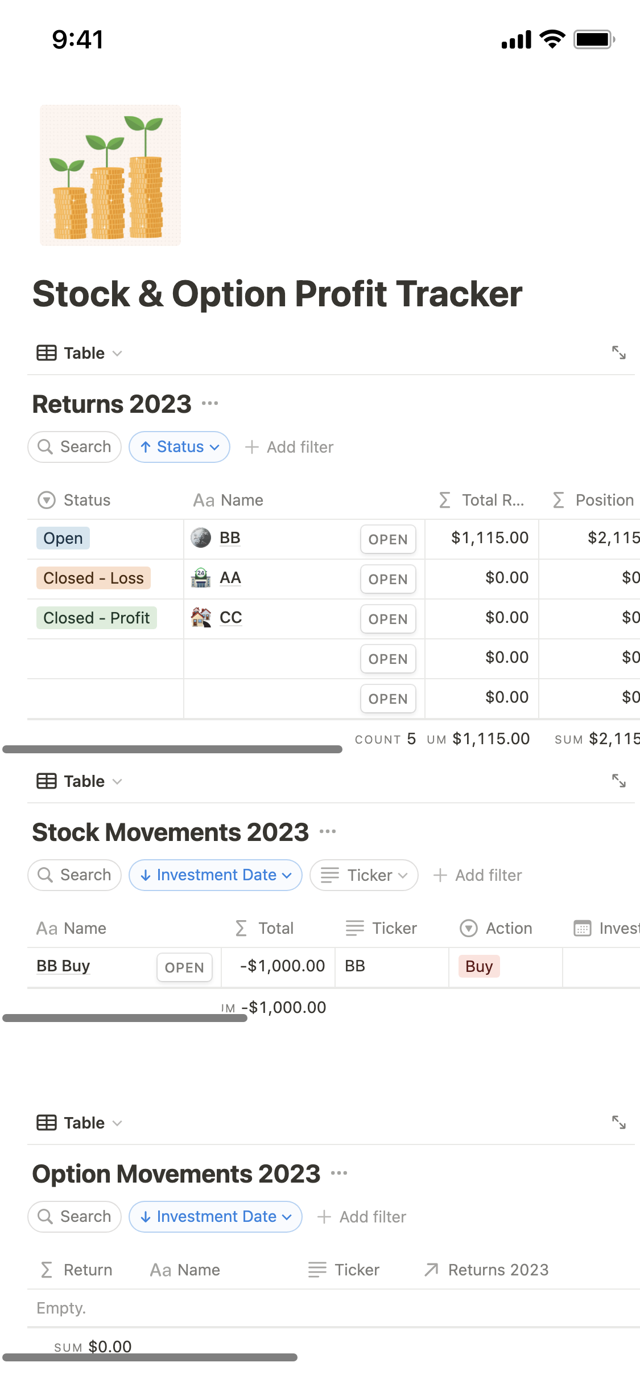Screen dimensions: 640x1387
Task: Expand Investment Date sort options in Stock Movements
Action: [215, 875]
